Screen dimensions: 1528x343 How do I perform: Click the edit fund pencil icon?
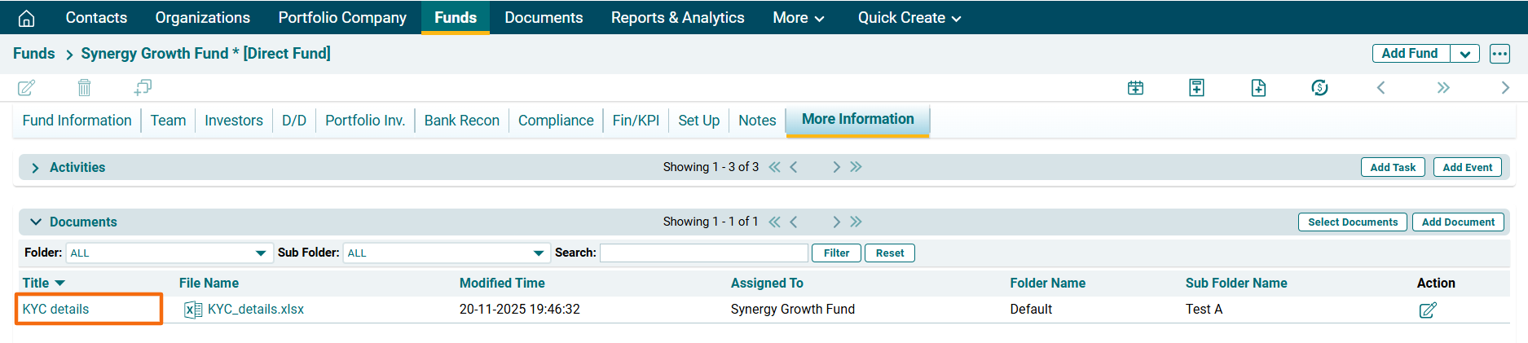click(x=26, y=87)
